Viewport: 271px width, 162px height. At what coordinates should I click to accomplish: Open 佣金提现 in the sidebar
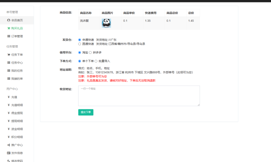[x=9, y=113]
